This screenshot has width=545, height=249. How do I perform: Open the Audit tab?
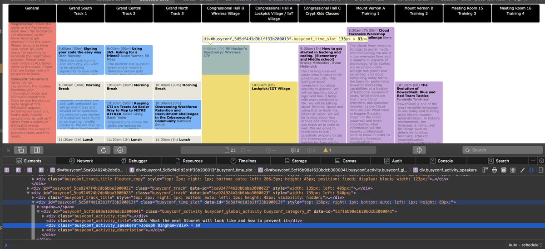click(x=393, y=161)
